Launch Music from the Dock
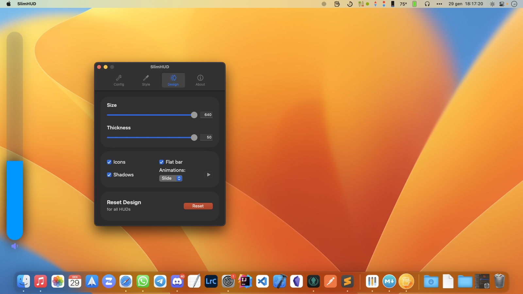 tap(41, 281)
